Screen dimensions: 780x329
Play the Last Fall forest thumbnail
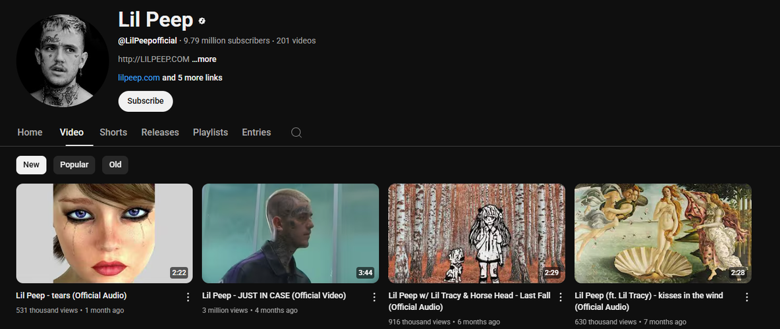coord(476,233)
